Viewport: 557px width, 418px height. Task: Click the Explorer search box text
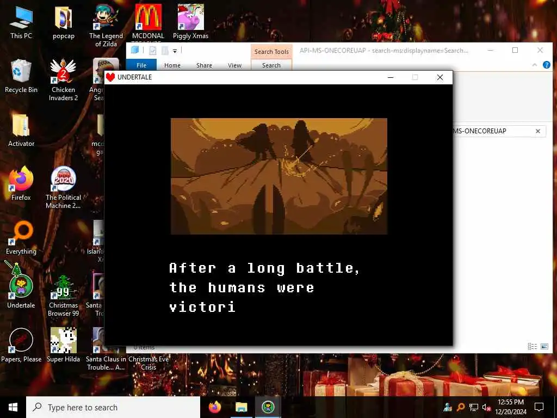pos(480,131)
